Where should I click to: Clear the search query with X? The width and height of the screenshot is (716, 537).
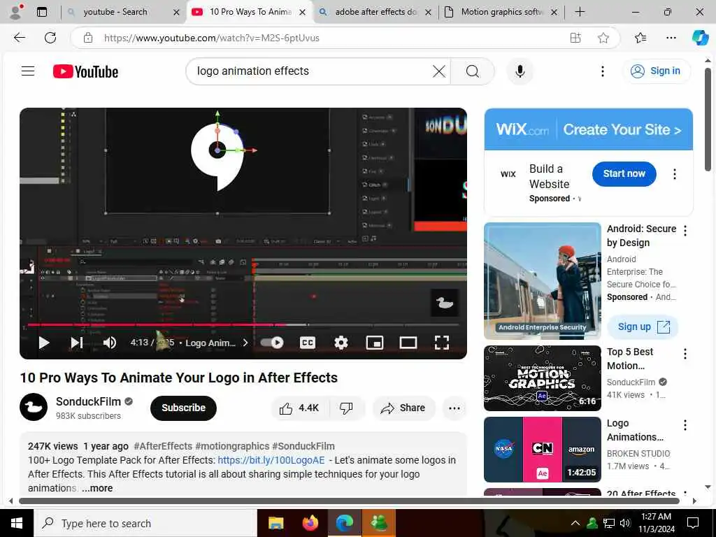coord(439,71)
